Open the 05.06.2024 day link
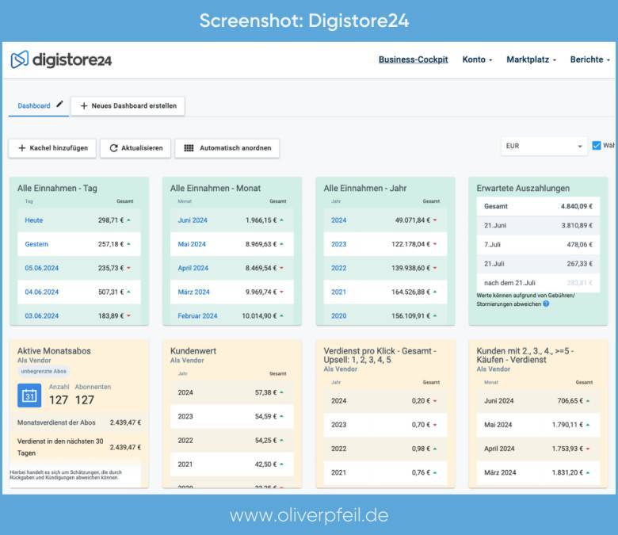This screenshot has height=535, width=618. (x=42, y=268)
